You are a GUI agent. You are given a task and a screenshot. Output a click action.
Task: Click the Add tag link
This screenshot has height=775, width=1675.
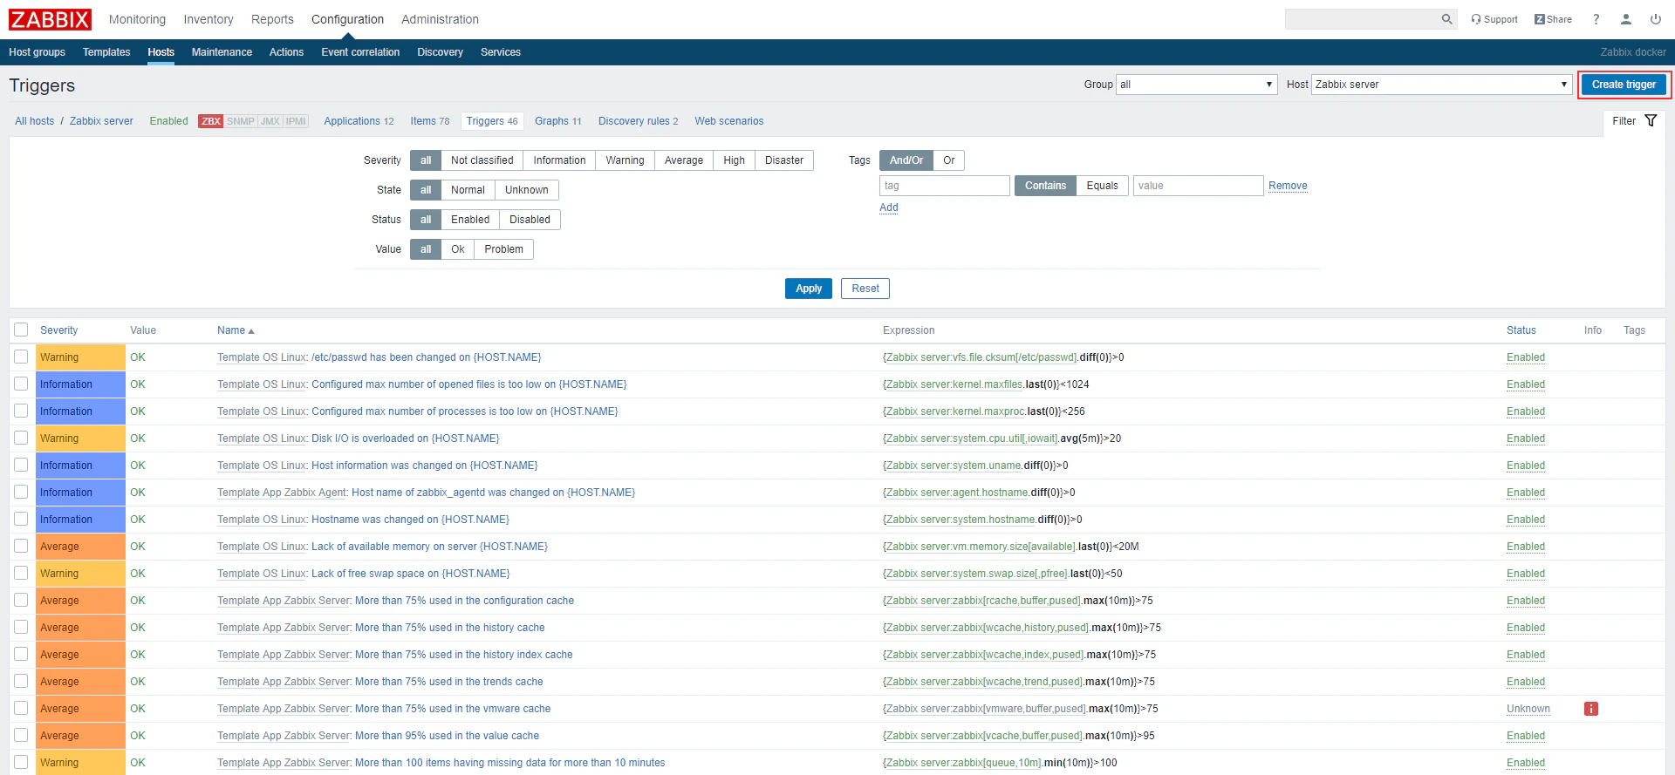tap(889, 207)
